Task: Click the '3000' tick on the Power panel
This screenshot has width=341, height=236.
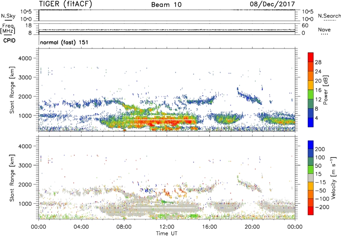Action: [x=25, y=78]
